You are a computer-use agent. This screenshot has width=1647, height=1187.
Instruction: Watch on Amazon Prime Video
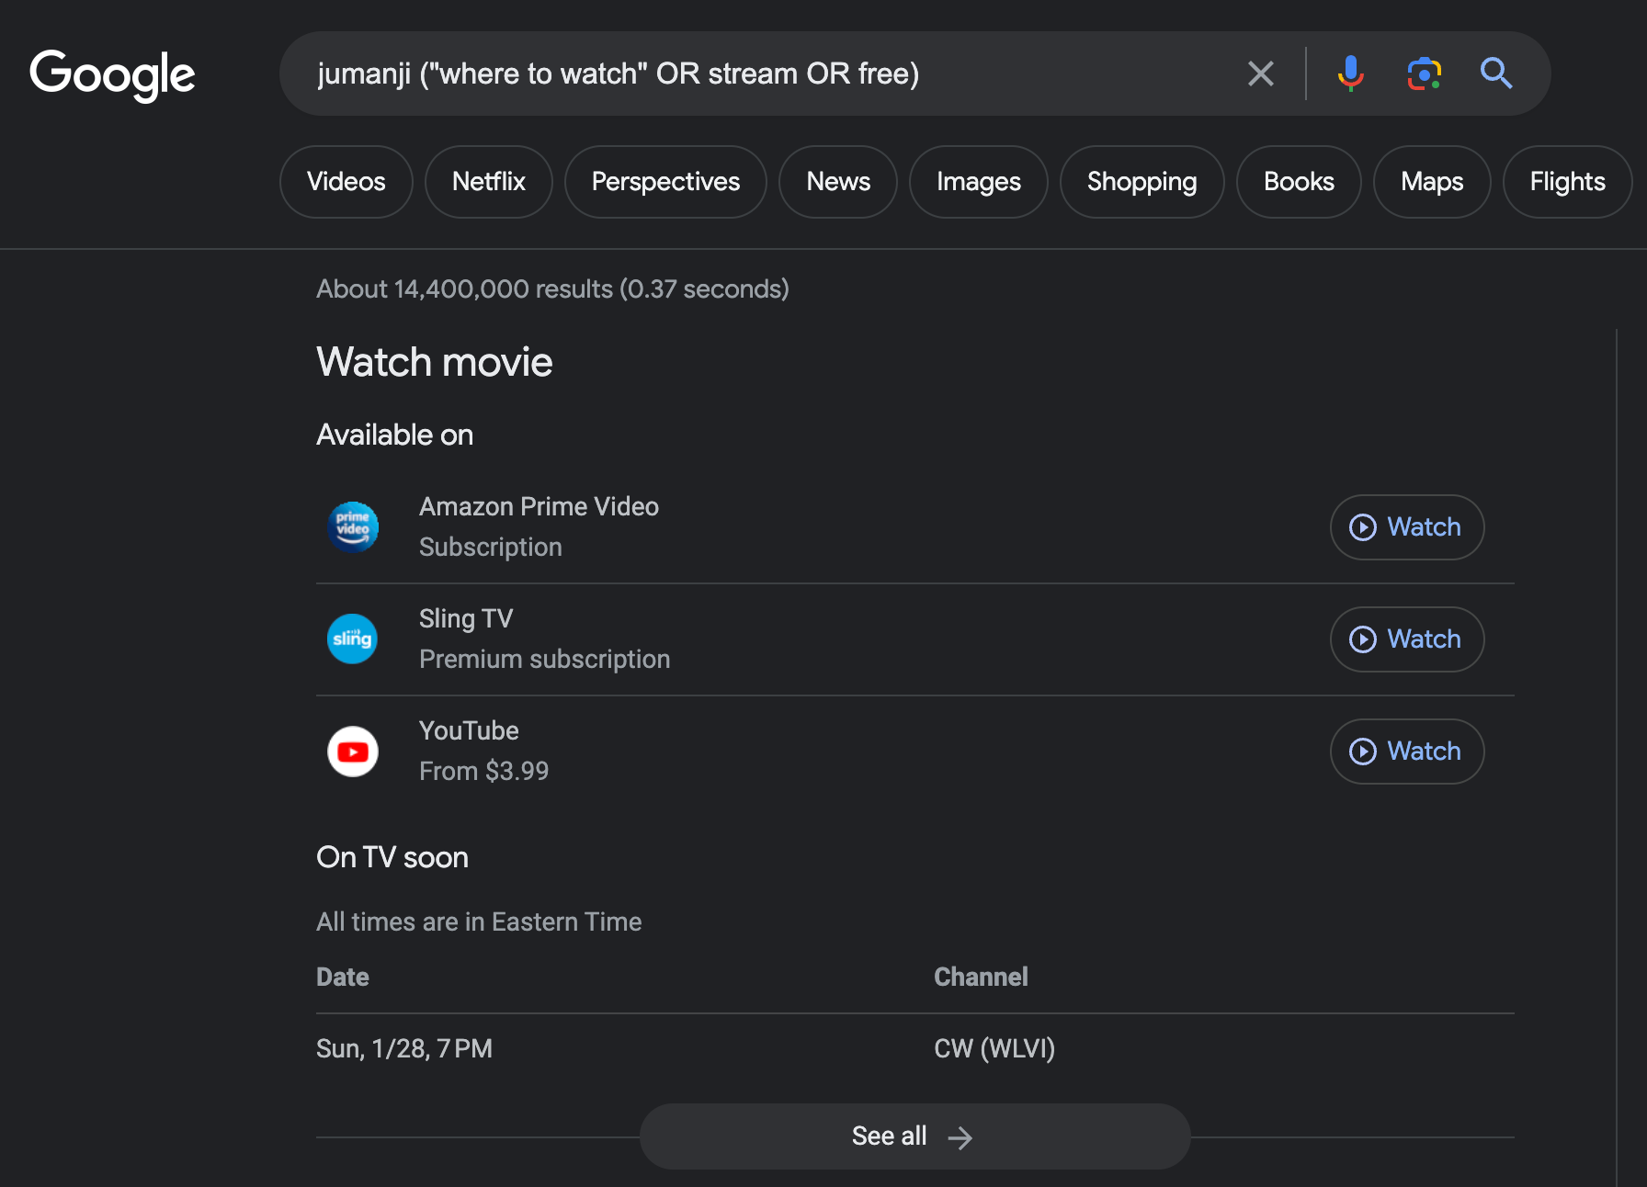coord(1407,527)
